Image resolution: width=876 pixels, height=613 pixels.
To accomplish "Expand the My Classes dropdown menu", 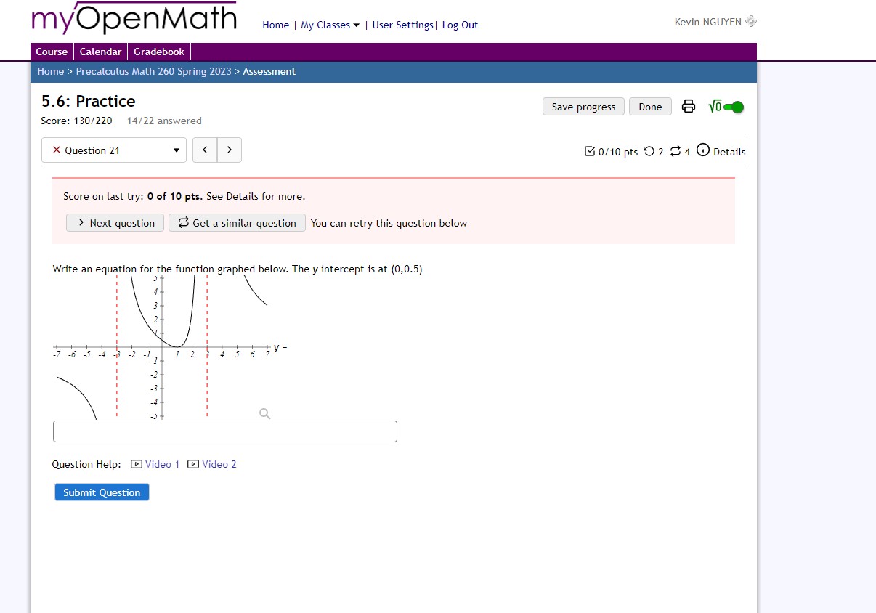I will tap(330, 25).
